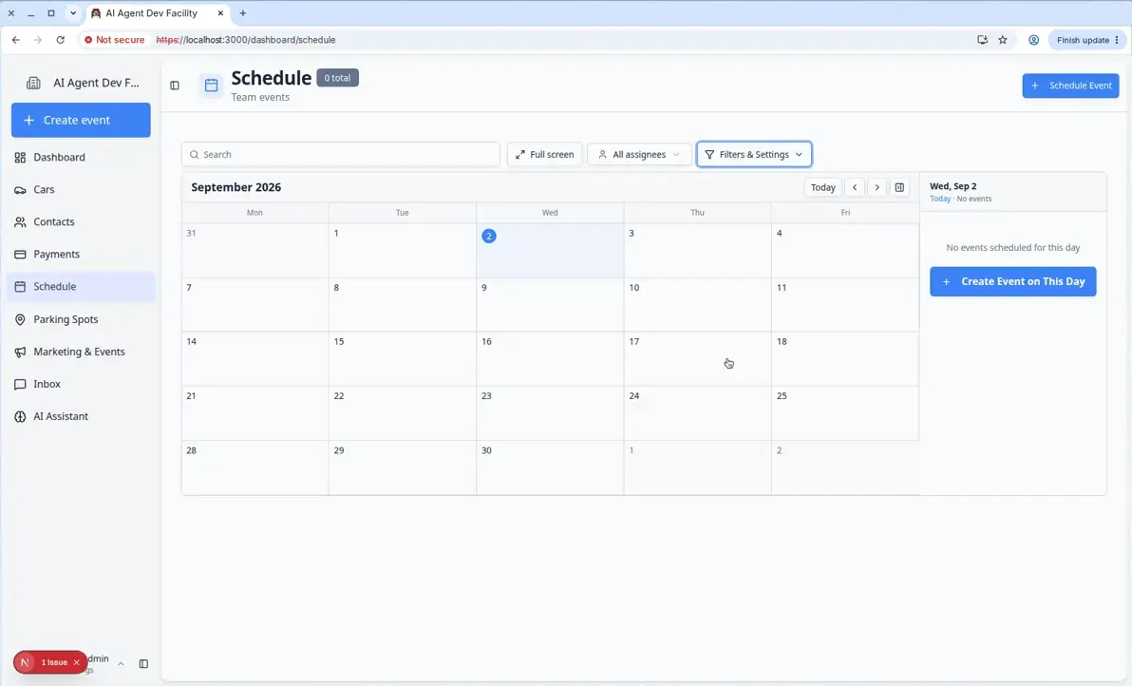Click the Not secure site info badge
Image resolution: width=1132 pixels, height=686 pixels.
click(114, 40)
